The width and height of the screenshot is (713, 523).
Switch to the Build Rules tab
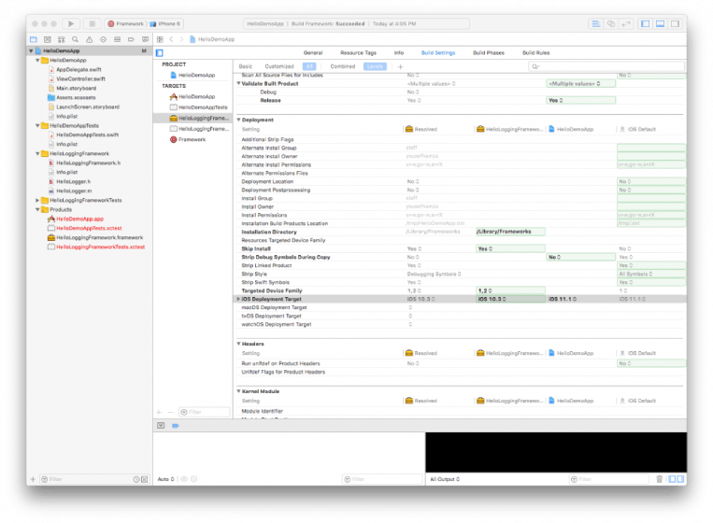tap(535, 53)
